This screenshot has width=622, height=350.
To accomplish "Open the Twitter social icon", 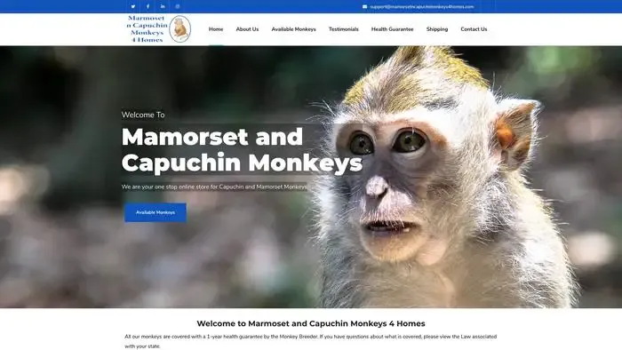I will (x=133, y=6).
